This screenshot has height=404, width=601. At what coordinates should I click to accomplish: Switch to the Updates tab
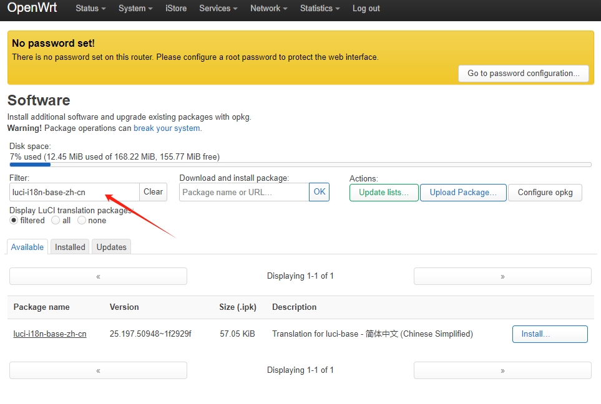coord(112,247)
